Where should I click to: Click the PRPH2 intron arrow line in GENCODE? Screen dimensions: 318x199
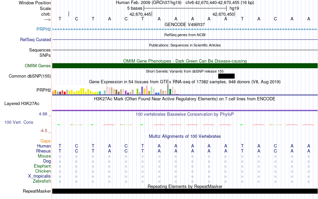pyautogui.click(x=185, y=29)
